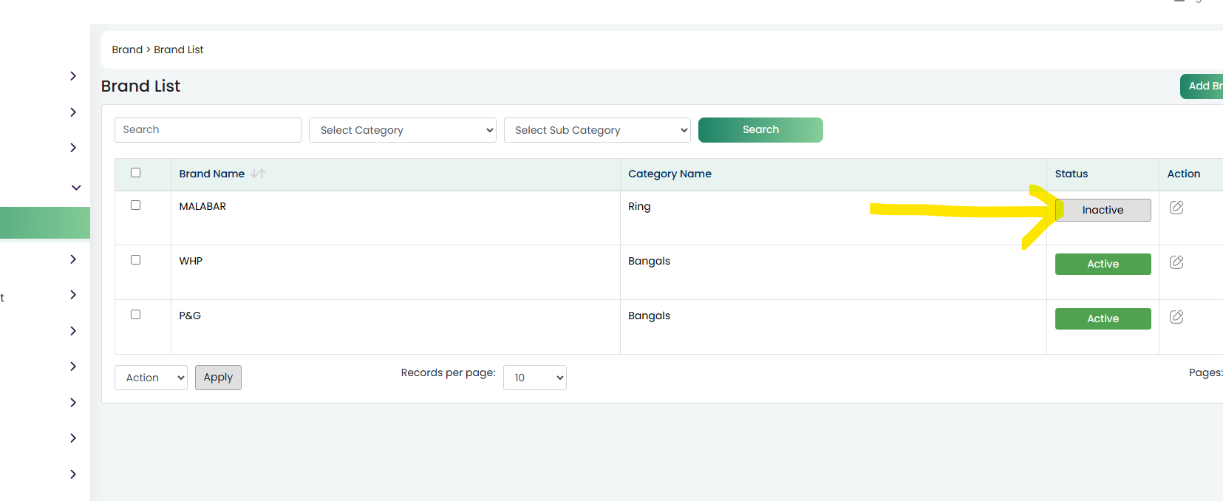The width and height of the screenshot is (1223, 501).
Task: Click the Records per page label
Action: pyautogui.click(x=448, y=372)
